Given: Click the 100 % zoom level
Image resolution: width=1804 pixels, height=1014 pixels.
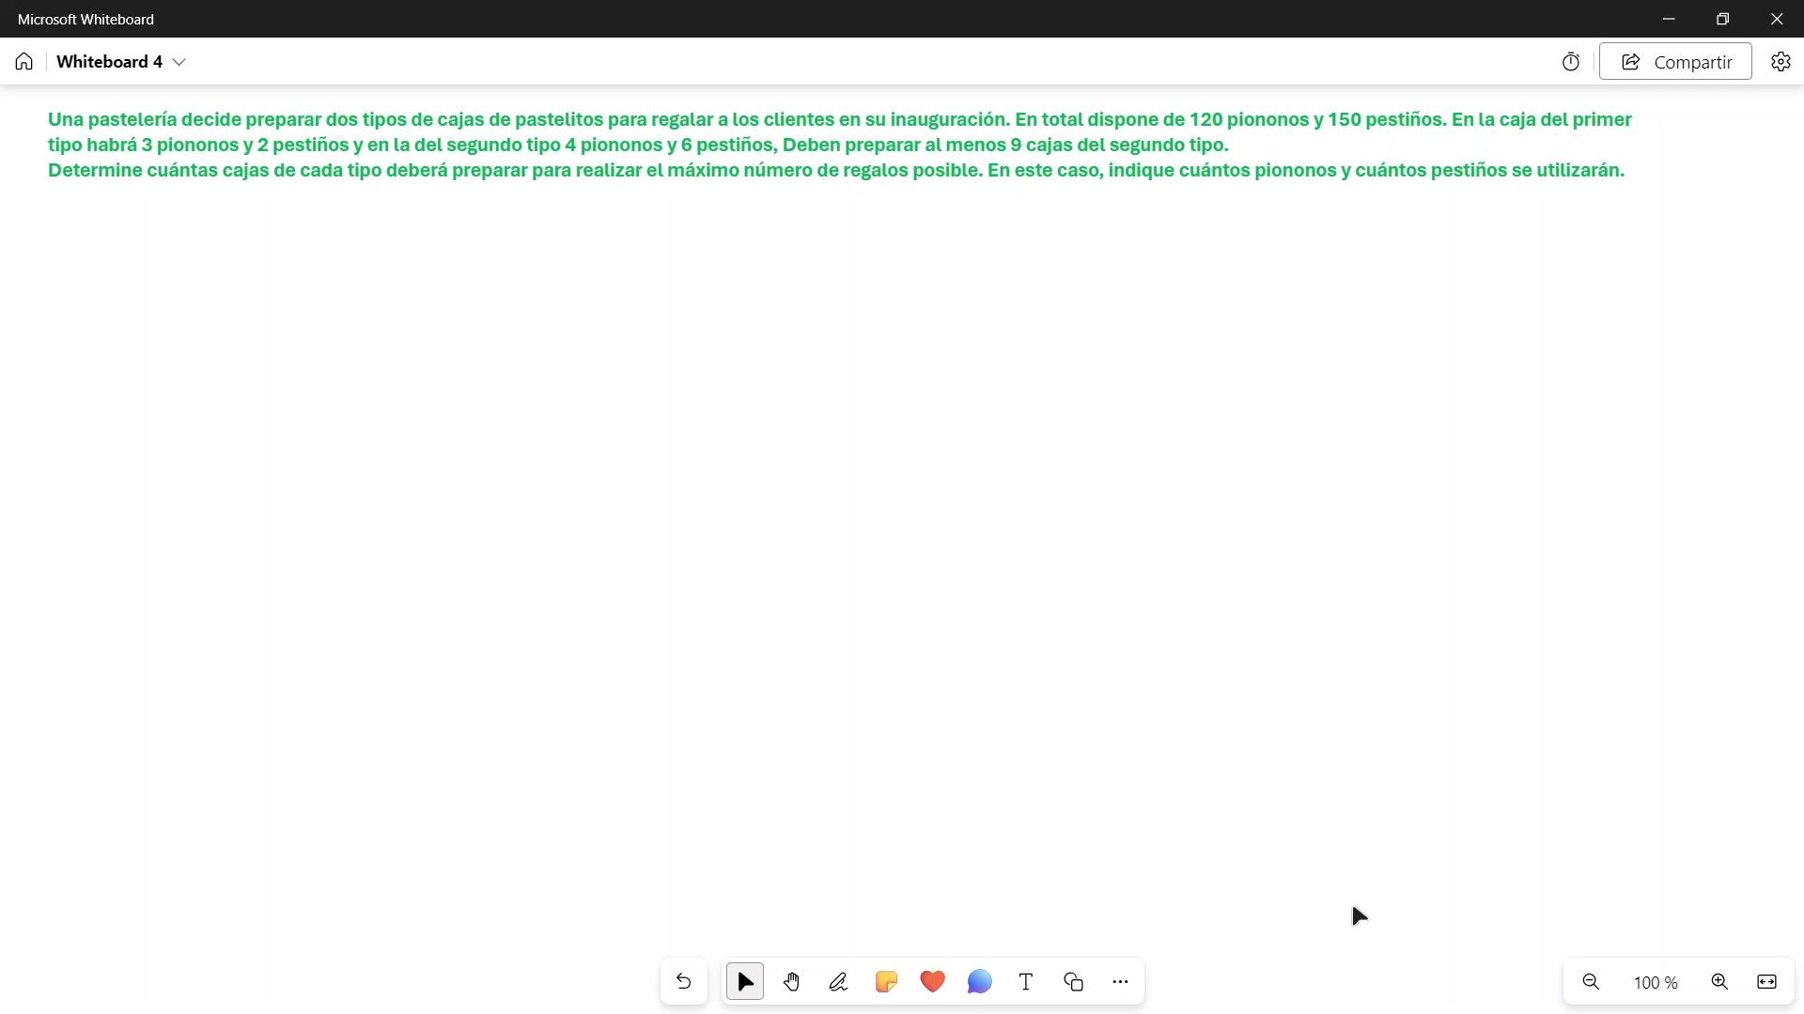Looking at the screenshot, I should coord(1655,983).
